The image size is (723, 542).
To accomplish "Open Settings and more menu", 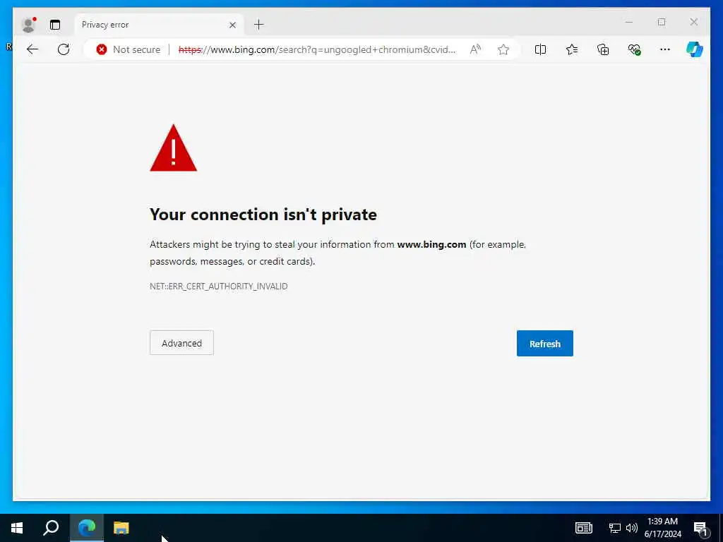I will click(665, 49).
